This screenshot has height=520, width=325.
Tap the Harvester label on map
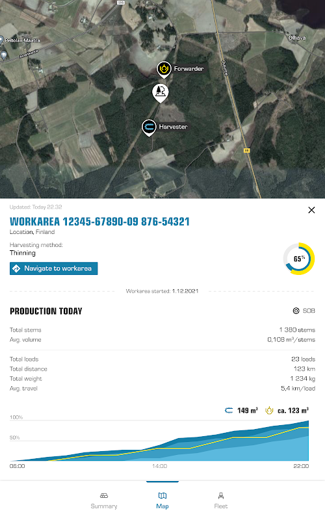(x=173, y=127)
